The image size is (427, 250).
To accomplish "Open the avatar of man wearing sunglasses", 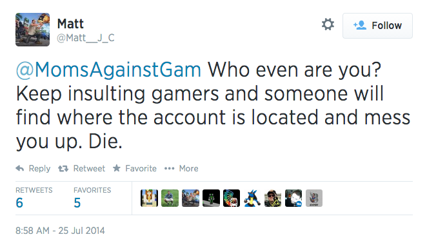I will pyautogui.click(x=273, y=198).
